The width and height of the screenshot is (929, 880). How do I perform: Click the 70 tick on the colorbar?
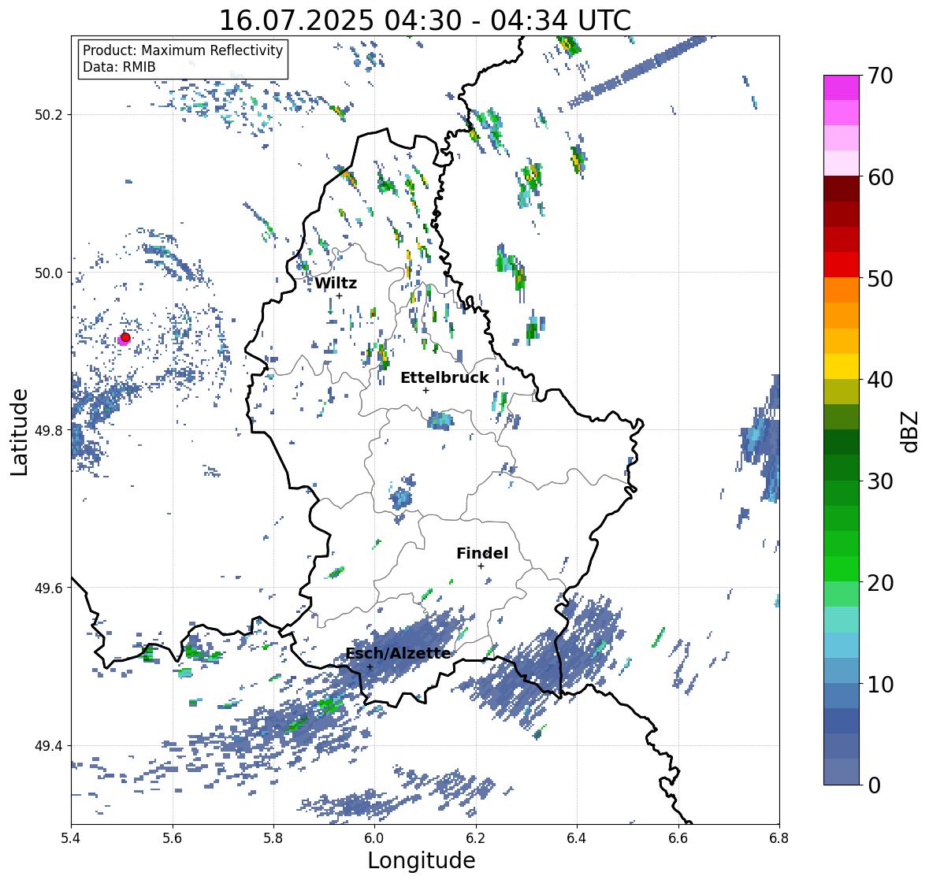880,76
